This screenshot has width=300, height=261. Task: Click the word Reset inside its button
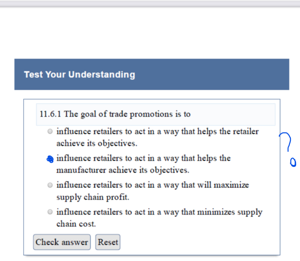pyautogui.click(x=108, y=242)
